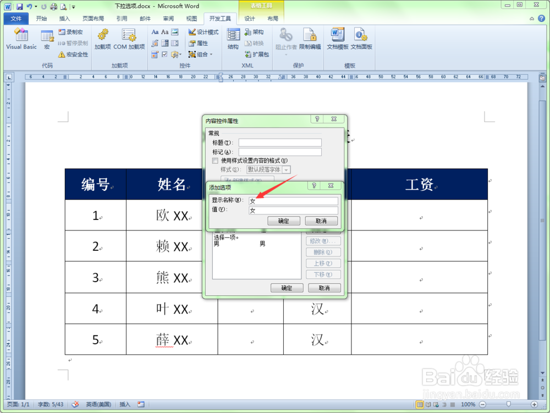
Task: Select the 男 list entry
Action: point(256,244)
